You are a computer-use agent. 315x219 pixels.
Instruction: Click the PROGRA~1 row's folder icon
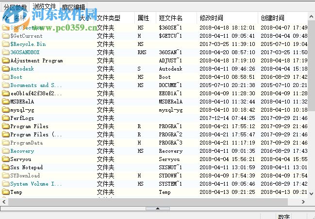(6, 126)
